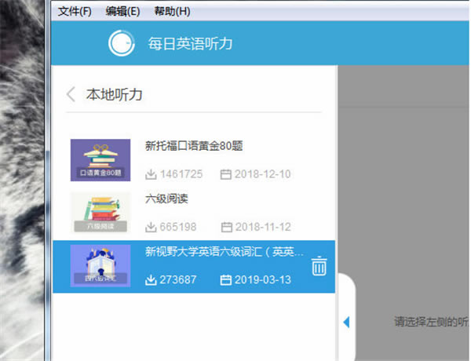Open the 新托福口语黄金80题 cover thumbnail
The height and width of the screenshot is (361, 471).
(x=100, y=160)
